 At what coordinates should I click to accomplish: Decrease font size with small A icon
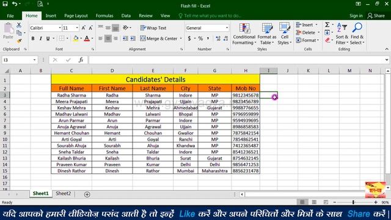(90, 28)
